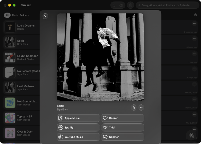Click the Typical - EP cover thumbnail
This screenshot has height=144, width=201.
point(10,118)
